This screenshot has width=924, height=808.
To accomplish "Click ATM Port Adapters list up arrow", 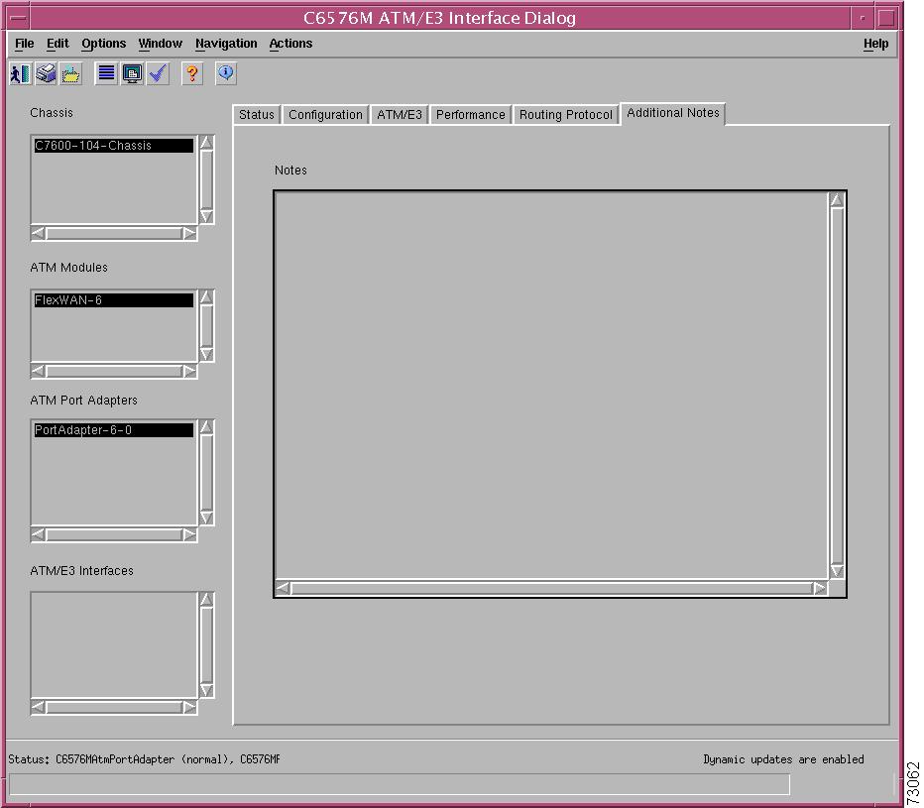I will coord(206,427).
